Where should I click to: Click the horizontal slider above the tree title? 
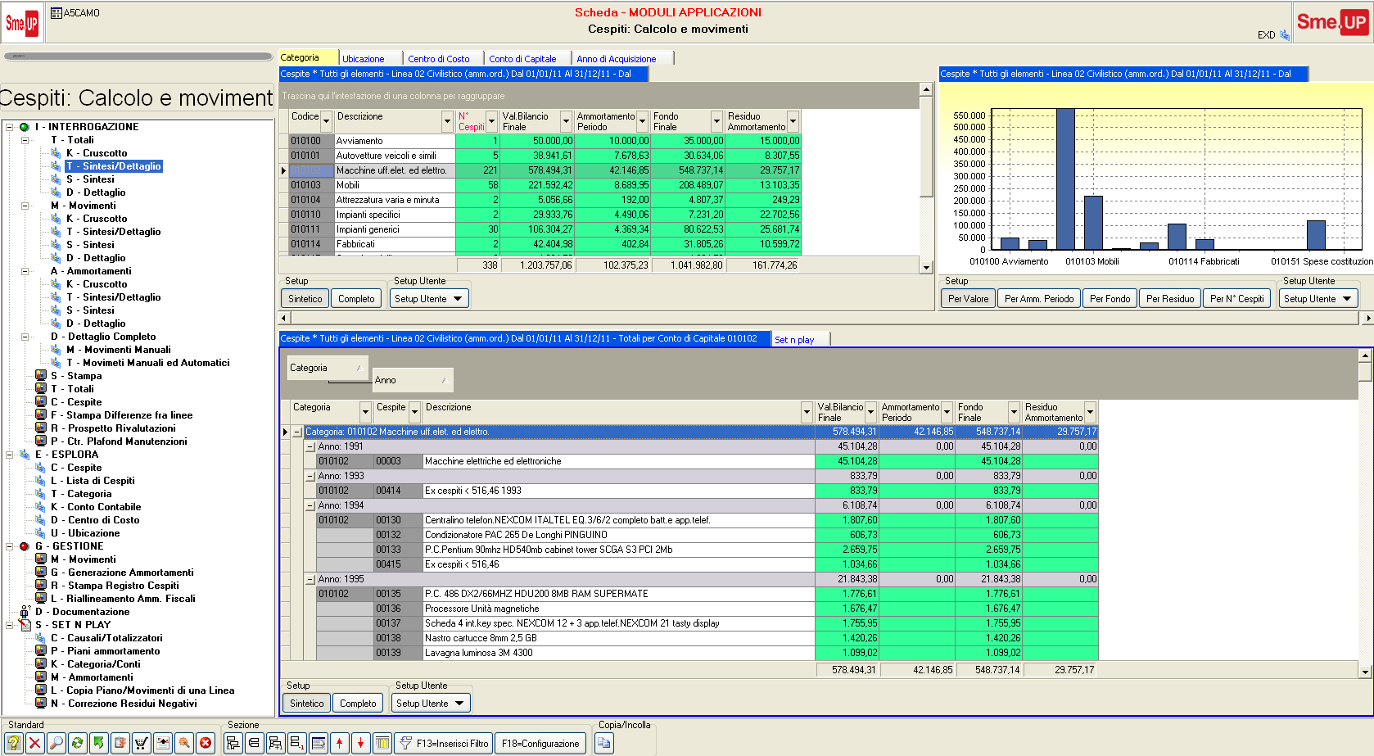[138, 57]
